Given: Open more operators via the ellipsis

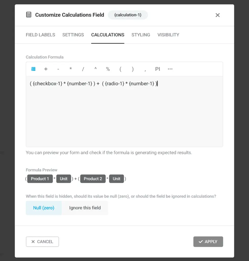Looking at the screenshot, I should point(170,69).
